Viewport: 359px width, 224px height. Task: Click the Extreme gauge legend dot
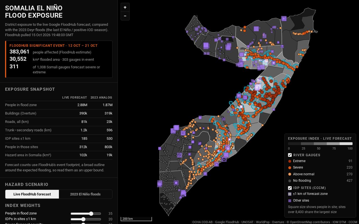[290, 161]
